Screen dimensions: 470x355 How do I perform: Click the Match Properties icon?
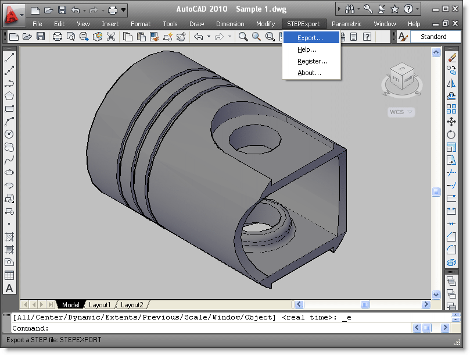pos(156,37)
